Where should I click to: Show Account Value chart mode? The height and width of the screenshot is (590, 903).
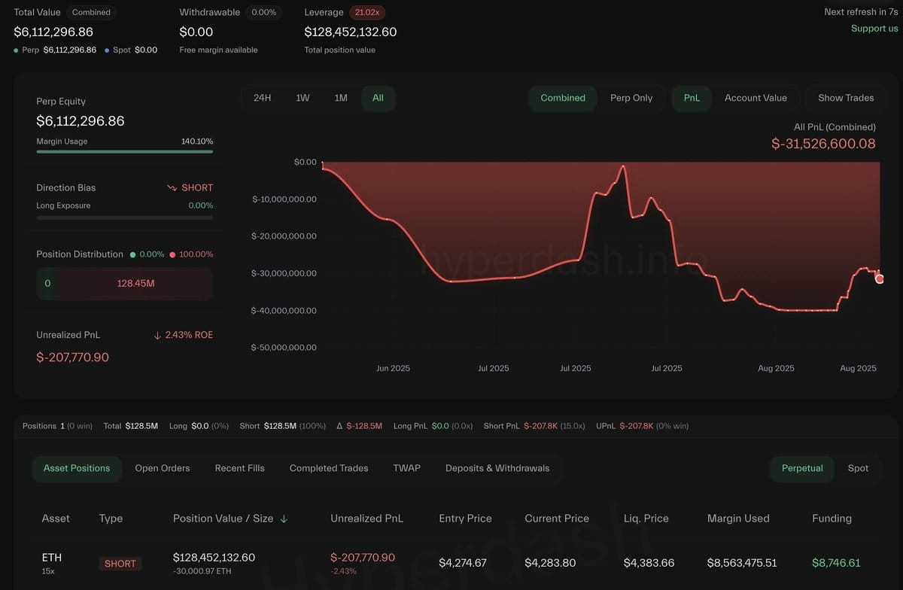click(x=756, y=98)
